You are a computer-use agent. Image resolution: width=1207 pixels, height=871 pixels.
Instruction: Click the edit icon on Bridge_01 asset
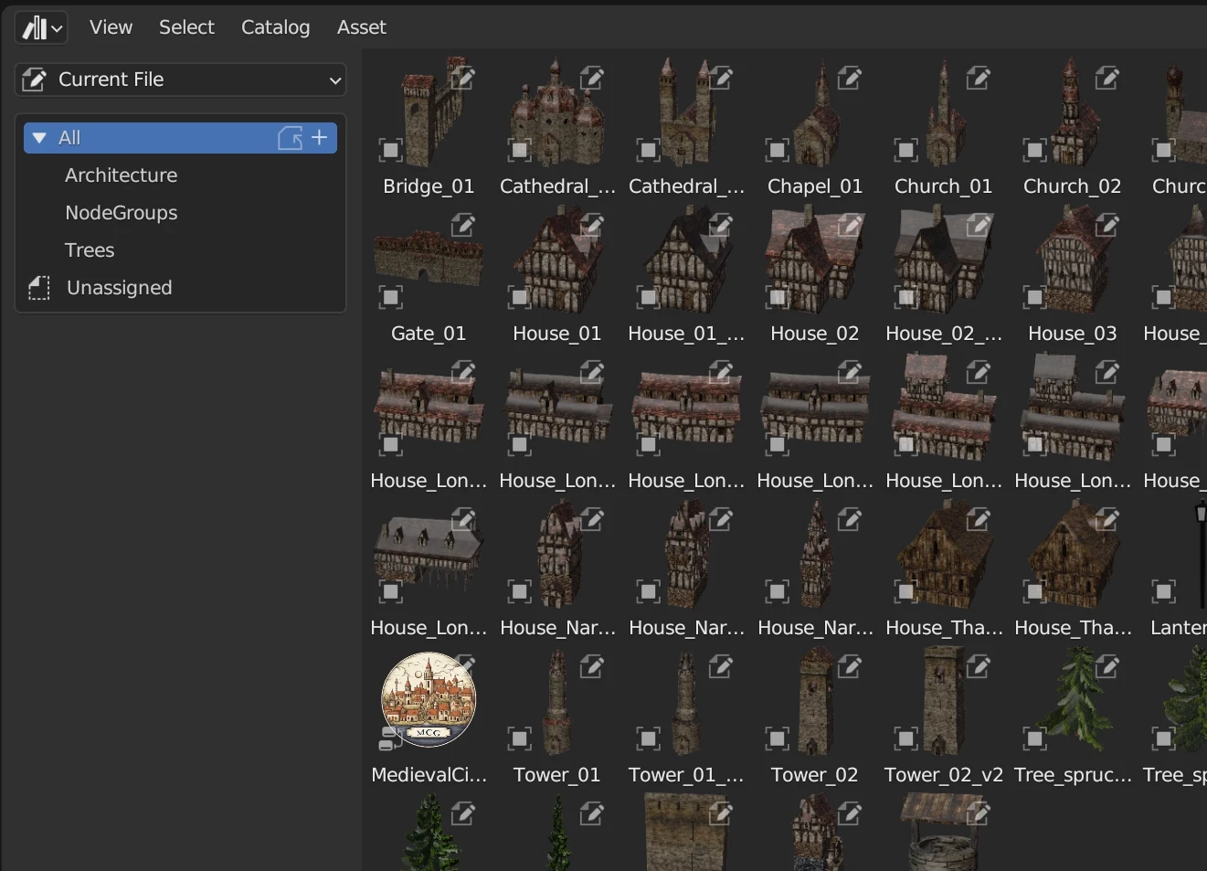[x=463, y=78]
